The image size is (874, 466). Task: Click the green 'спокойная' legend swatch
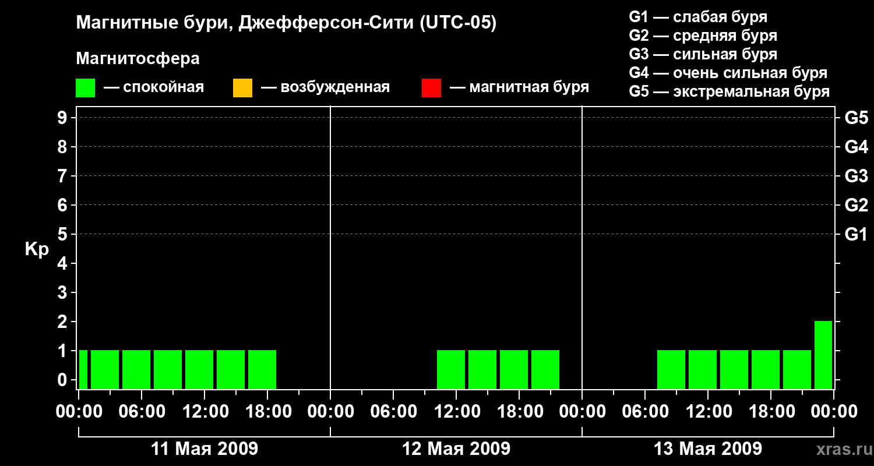(x=86, y=88)
